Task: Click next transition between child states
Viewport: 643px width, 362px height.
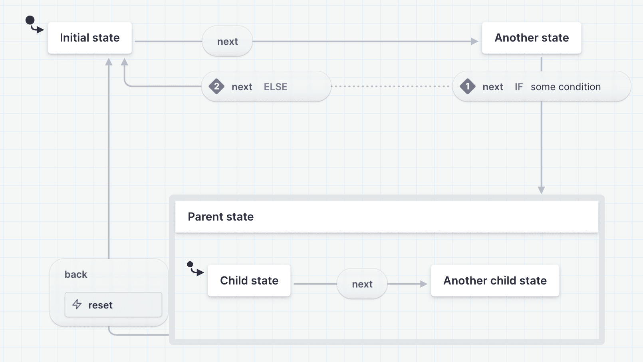Action: pos(362,284)
